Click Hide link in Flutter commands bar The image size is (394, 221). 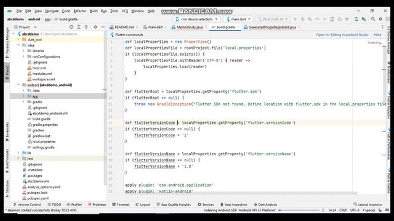coord(377,35)
